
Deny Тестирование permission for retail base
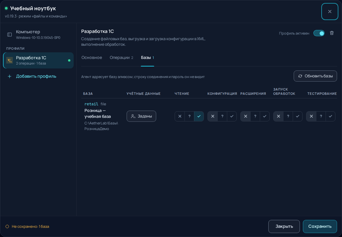point(311,116)
